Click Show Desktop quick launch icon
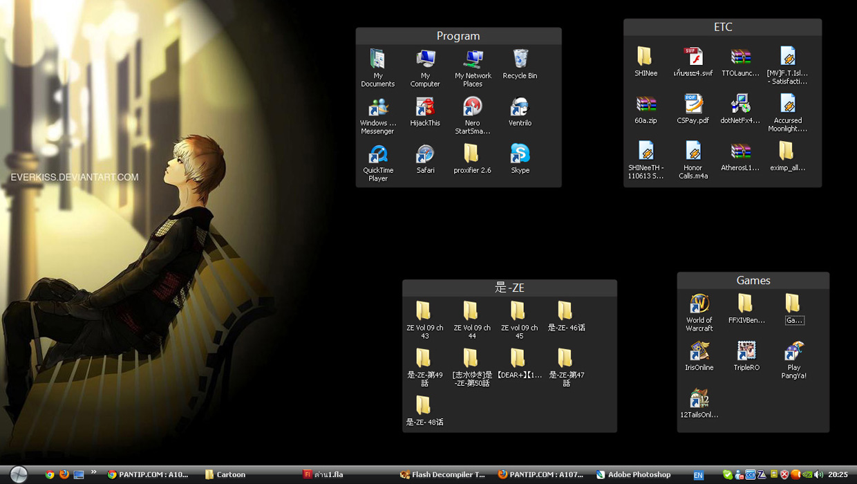 (79, 474)
